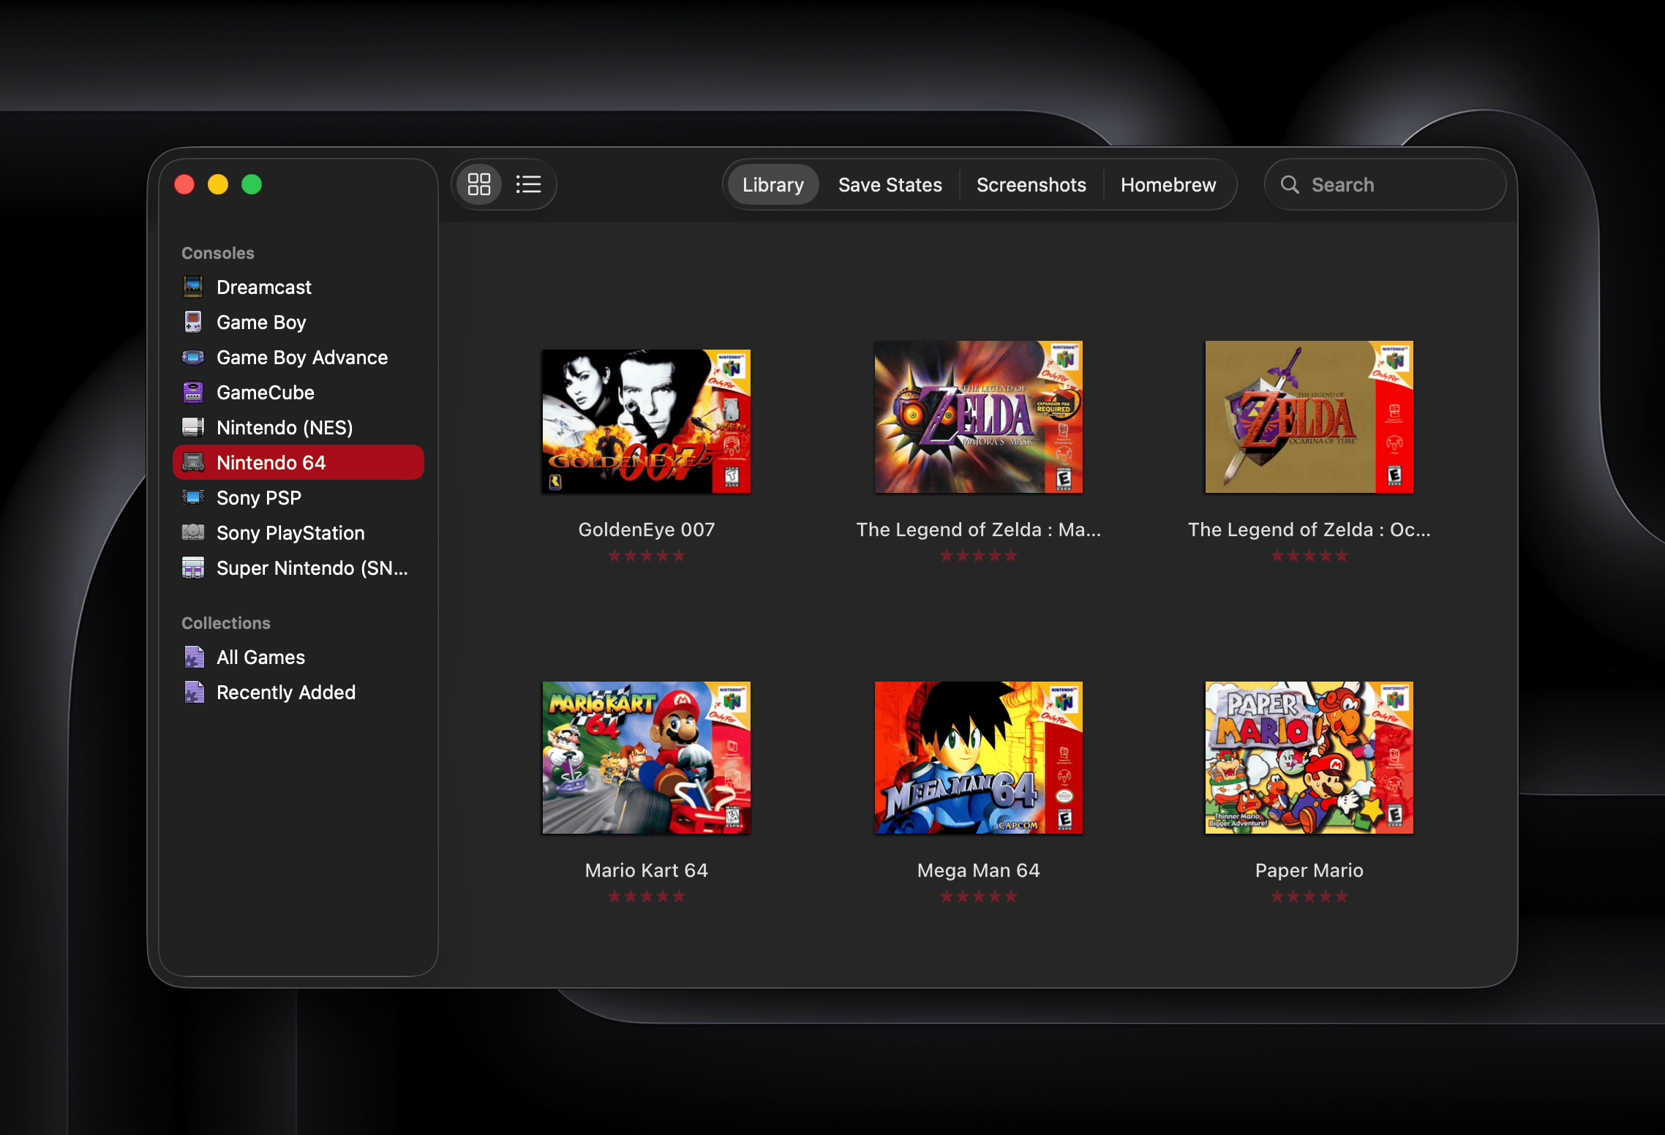1665x1135 pixels.
Task: Open the All Games collection
Action: click(x=298, y=657)
